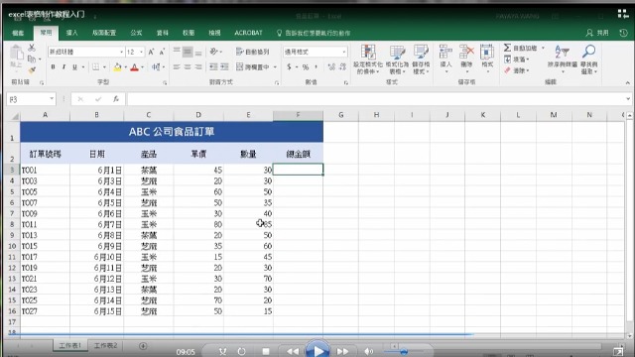Expand the AutoSum dropdown arrow
Screen dimensions: 635x357
coord(543,48)
